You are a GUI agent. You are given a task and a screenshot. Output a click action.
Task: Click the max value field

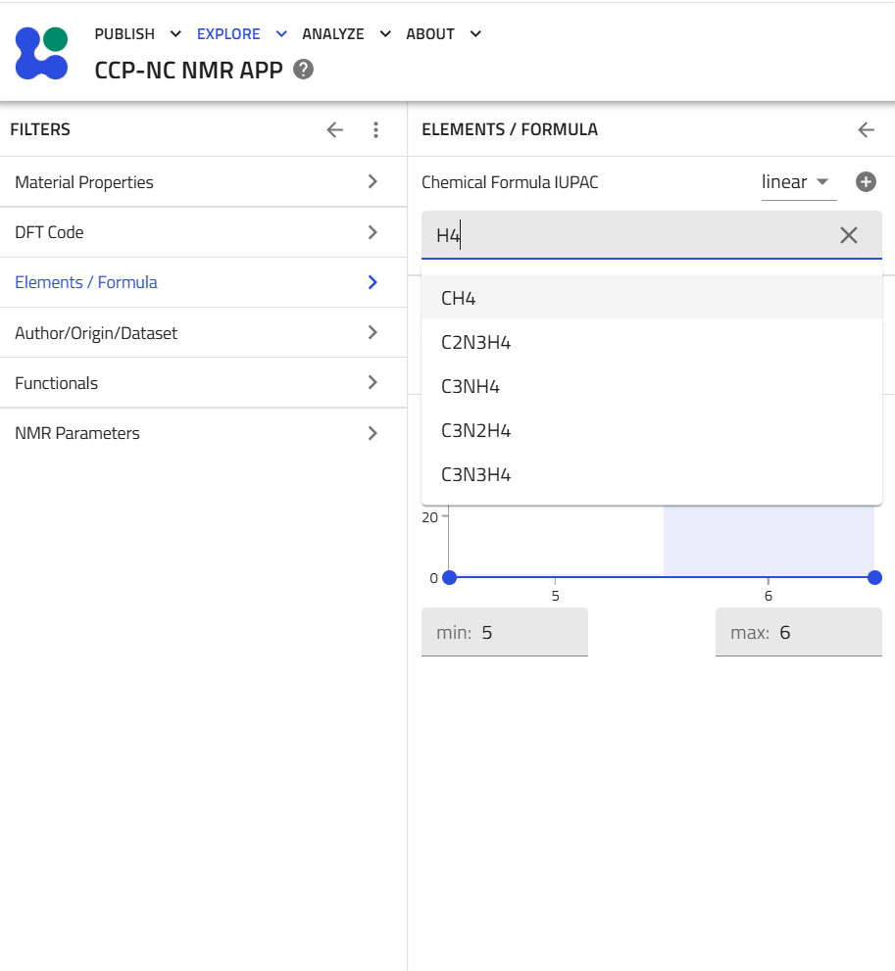coord(798,632)
